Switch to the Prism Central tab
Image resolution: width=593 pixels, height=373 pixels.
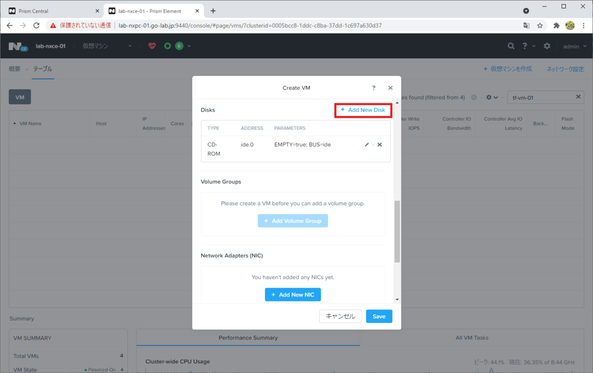pos(52,11)
